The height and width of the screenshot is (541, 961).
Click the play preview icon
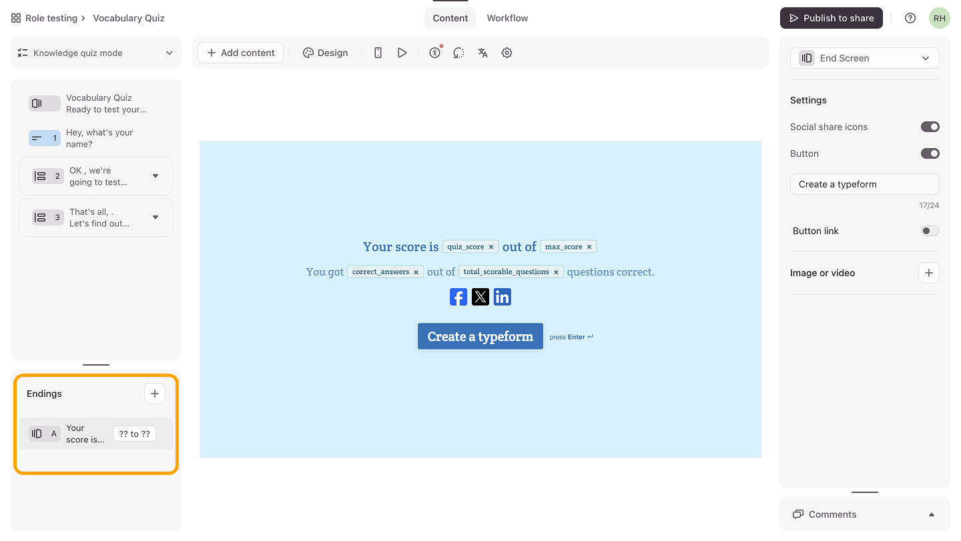point(402,53)
